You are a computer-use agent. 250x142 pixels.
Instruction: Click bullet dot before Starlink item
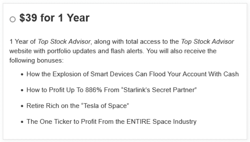point(22,90)
